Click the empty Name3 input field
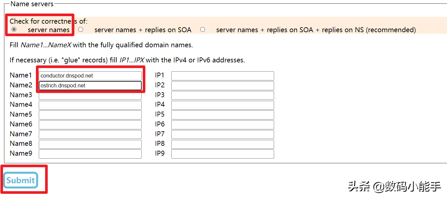447x198 pixels. click(90, 96)
